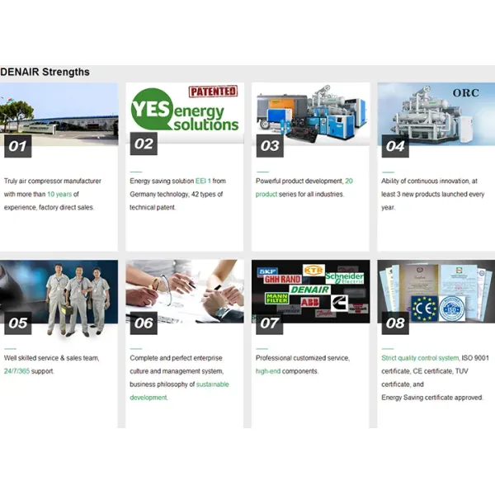
Task: Click the 'EEI 1' green link
Action: (x=203, y=181)
